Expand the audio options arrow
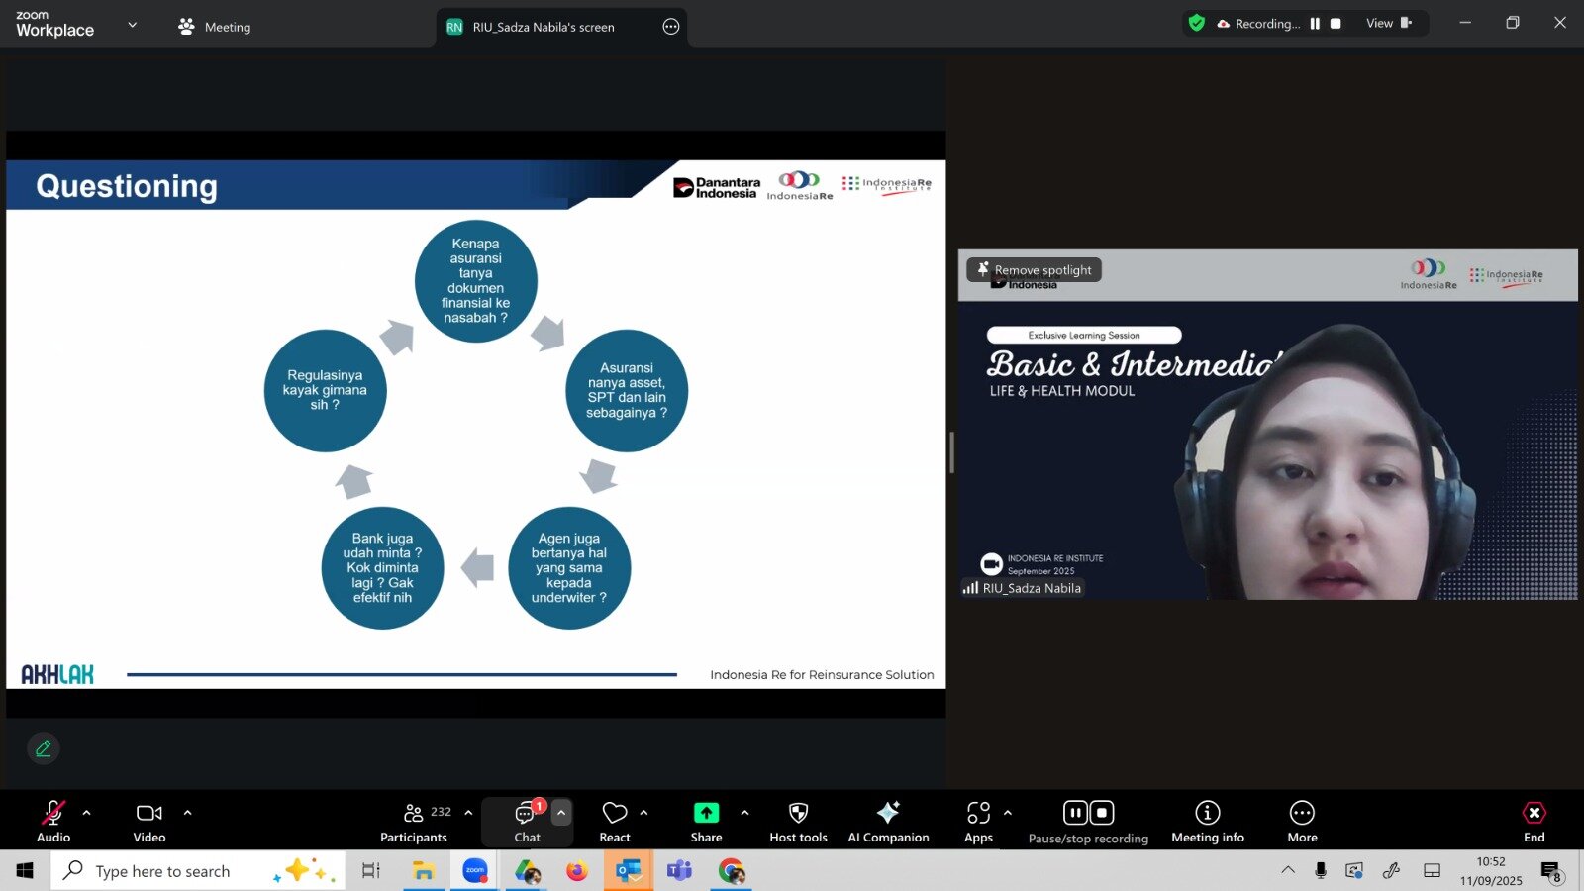1584x891 pixels. (x=87, y=813)
